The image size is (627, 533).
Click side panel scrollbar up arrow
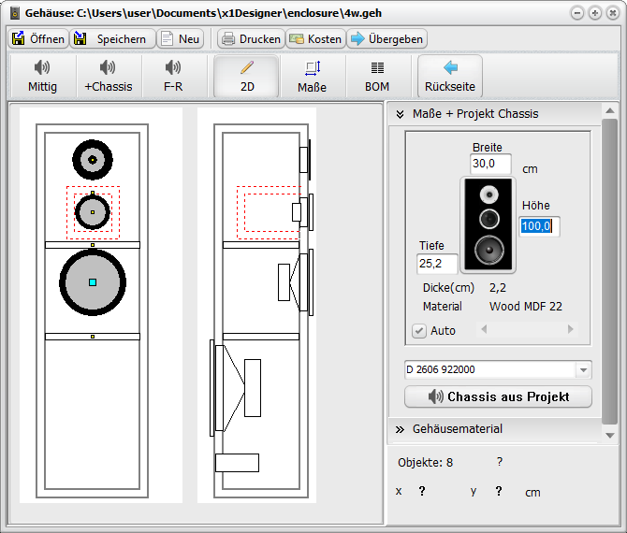[x=610, y=110]
